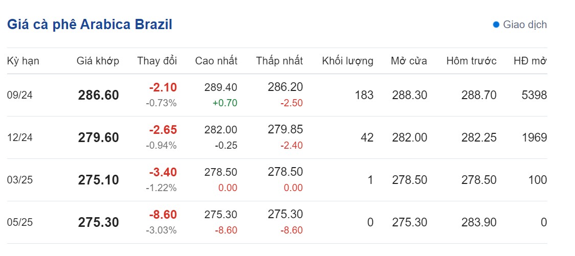Click the "Giá khớp" column header
This screenshot has width=575, height=256.
click(98, 61)
